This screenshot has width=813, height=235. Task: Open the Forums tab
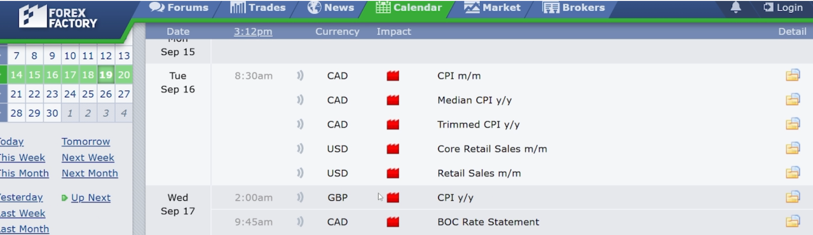[179, 8]
